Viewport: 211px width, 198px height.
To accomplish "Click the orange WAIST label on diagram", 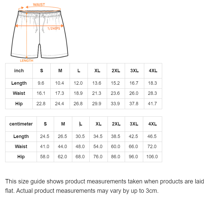I will (x=39, y=5).
